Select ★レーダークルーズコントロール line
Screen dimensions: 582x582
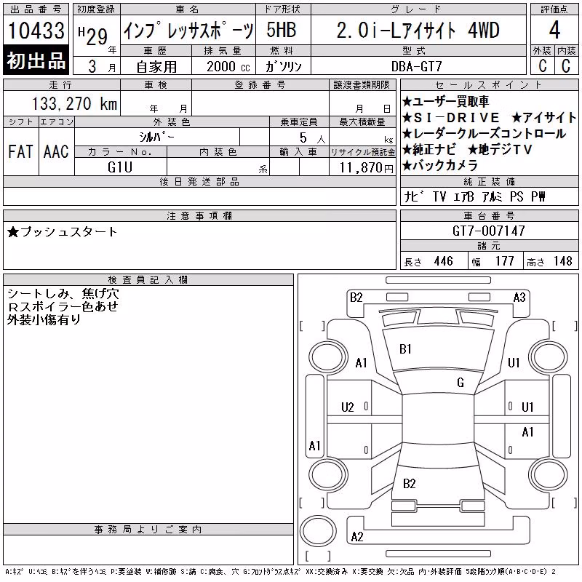pyautogui.click(x=484, y=134)
